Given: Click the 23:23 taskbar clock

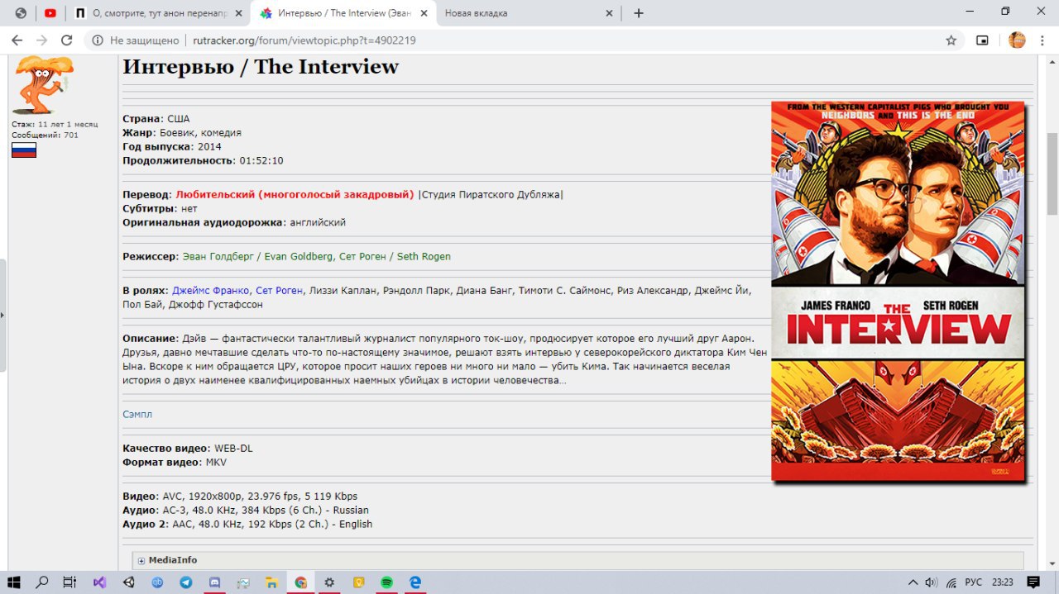Looking at the screenshot, I should [x=1002, y=582].
